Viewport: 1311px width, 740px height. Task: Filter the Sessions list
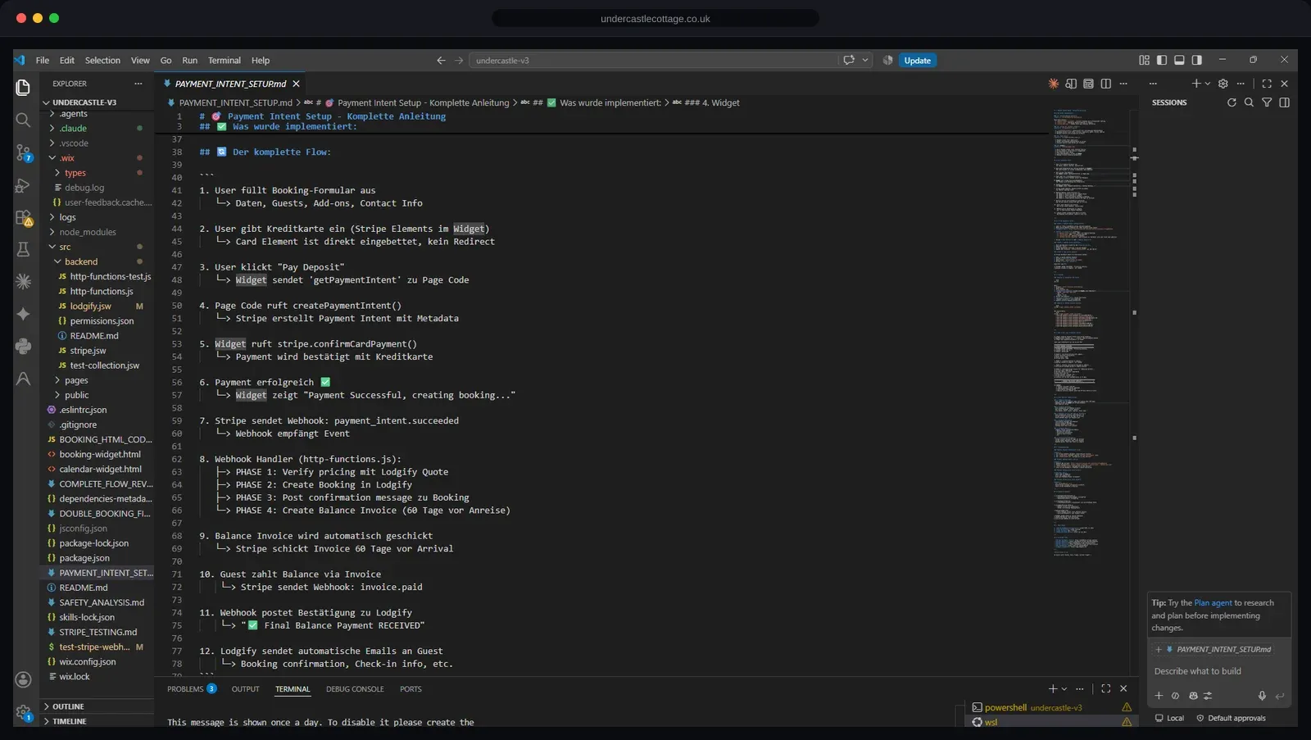coord(1267,102)
